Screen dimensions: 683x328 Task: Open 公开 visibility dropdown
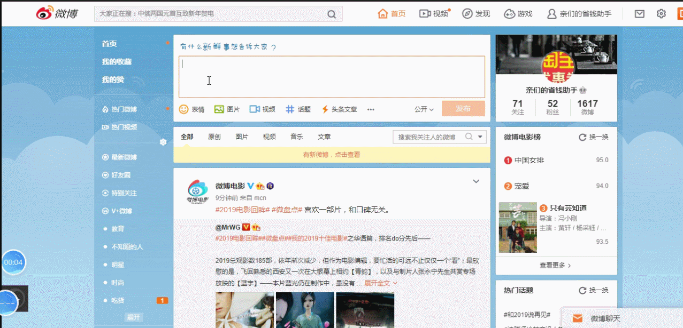tap(424, 109)
